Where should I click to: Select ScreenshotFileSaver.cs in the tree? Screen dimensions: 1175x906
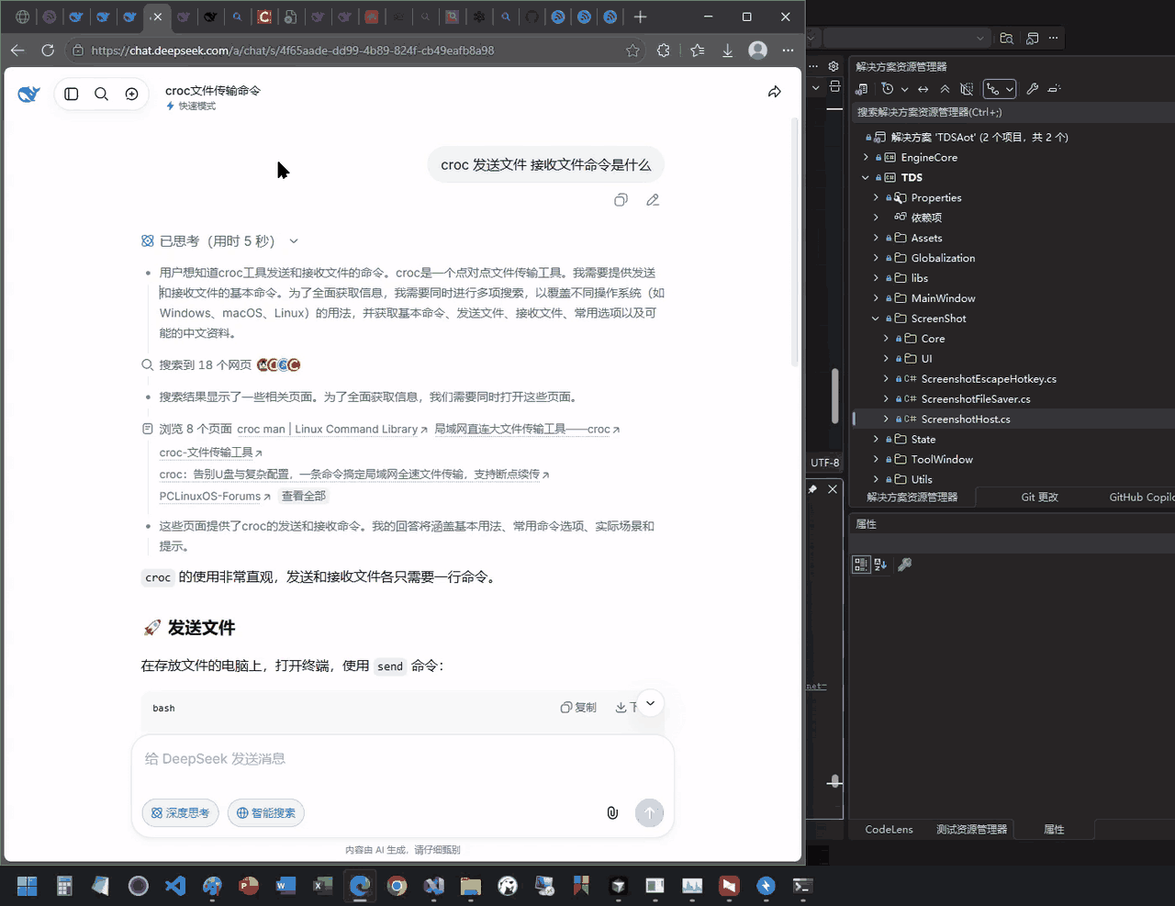click(x=975, y=399)
